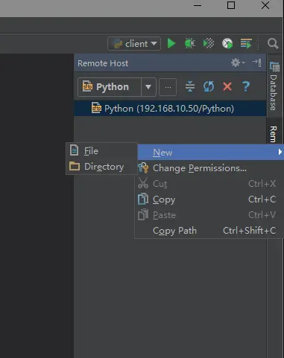Open the concurrency diagram run icon
The width and height of the screenshot is (284, 358).
[246, 44]
